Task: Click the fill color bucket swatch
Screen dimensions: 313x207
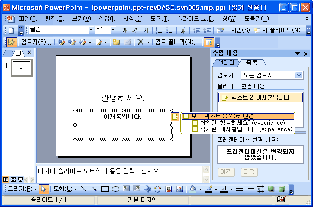Action: click(193, 189)
